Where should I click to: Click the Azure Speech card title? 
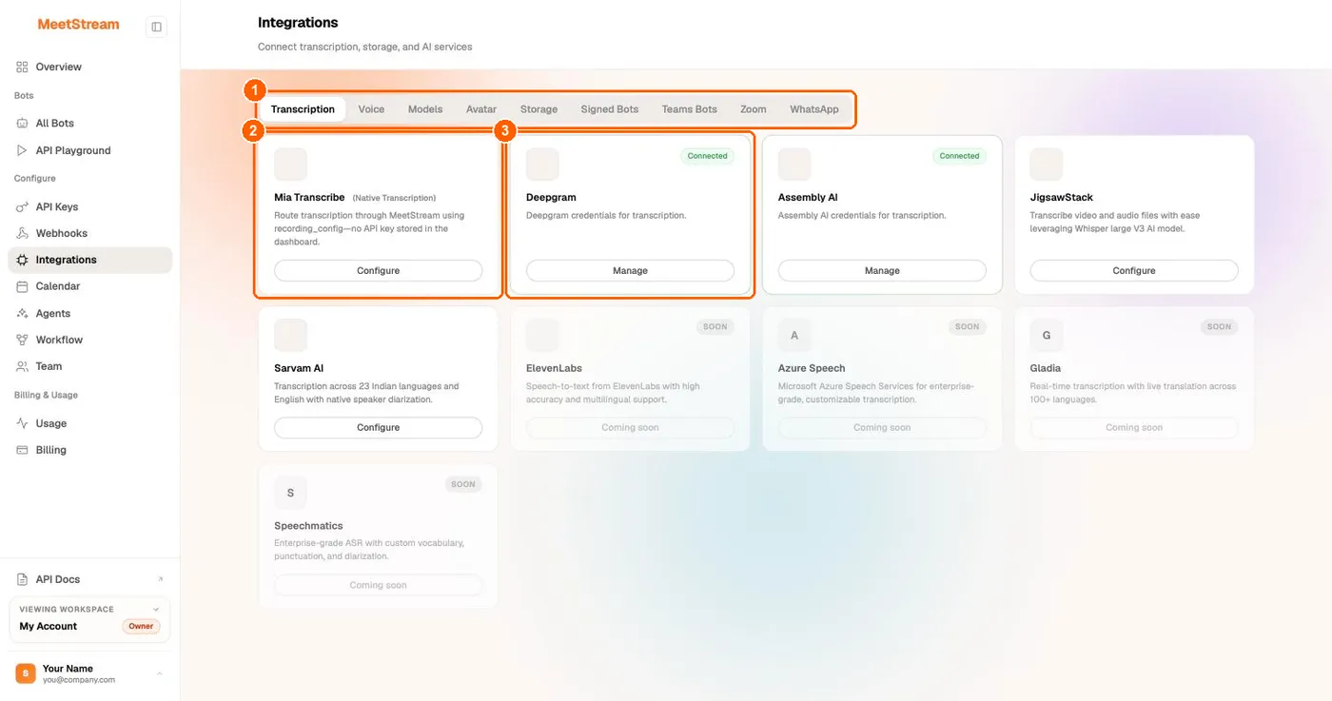[x=812, y=368]
